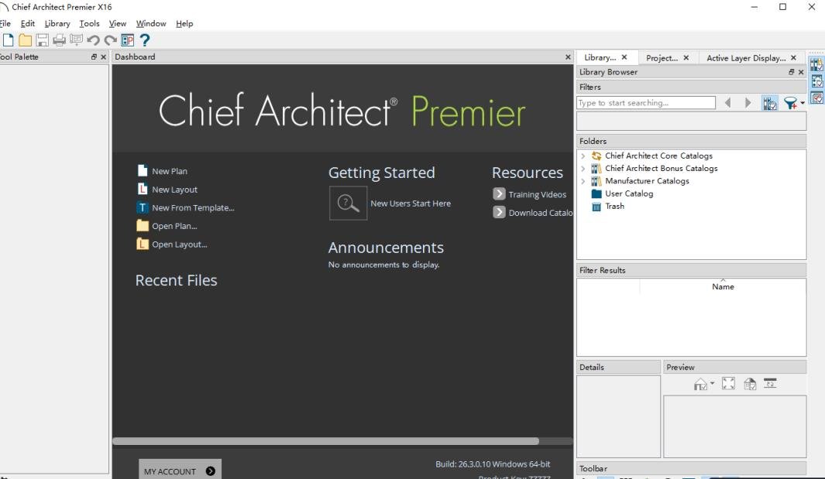Screen dimensions: 825x479
Task: Click the house view icon in Preview
Action: [700, 385]
